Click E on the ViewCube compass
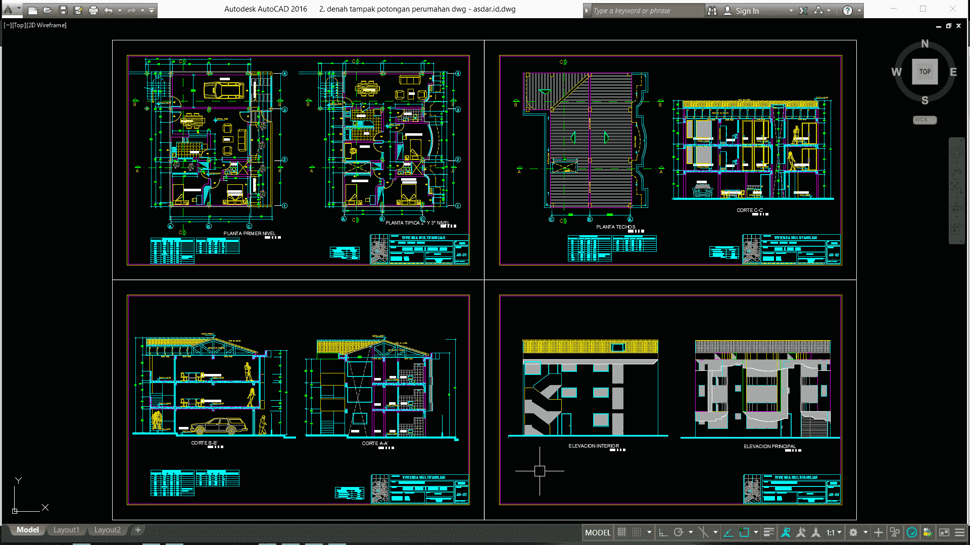Image resolution: width=970 pixels, height=545 pixels. point(953,72)
